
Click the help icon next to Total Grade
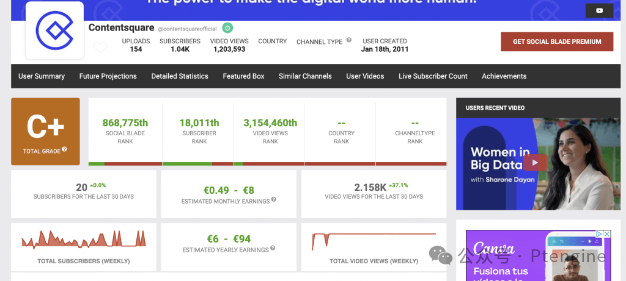(64, 150)
